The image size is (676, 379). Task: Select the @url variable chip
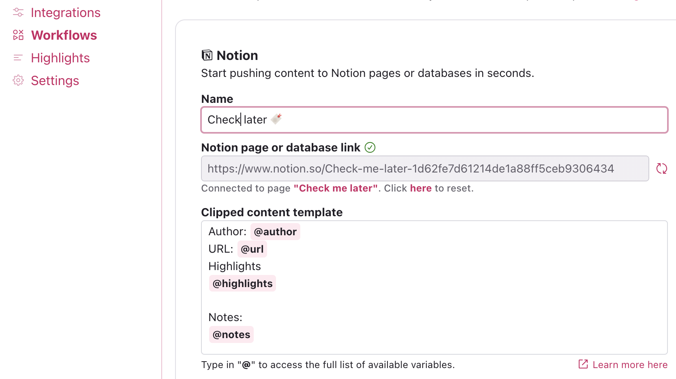tap(252, 249)
